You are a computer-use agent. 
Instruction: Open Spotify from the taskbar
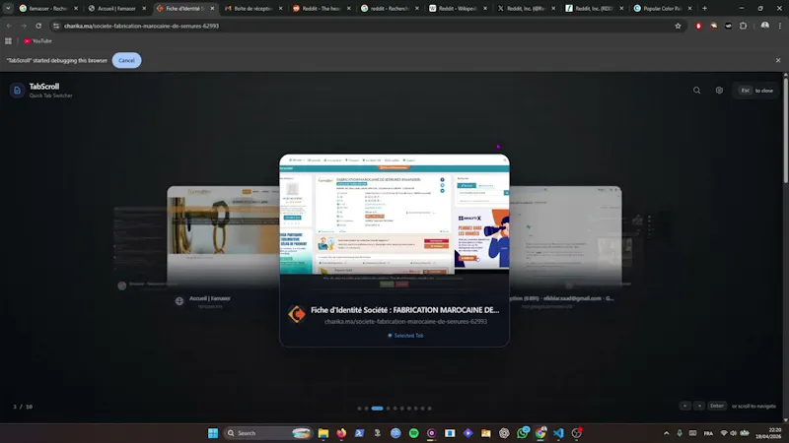413,433
